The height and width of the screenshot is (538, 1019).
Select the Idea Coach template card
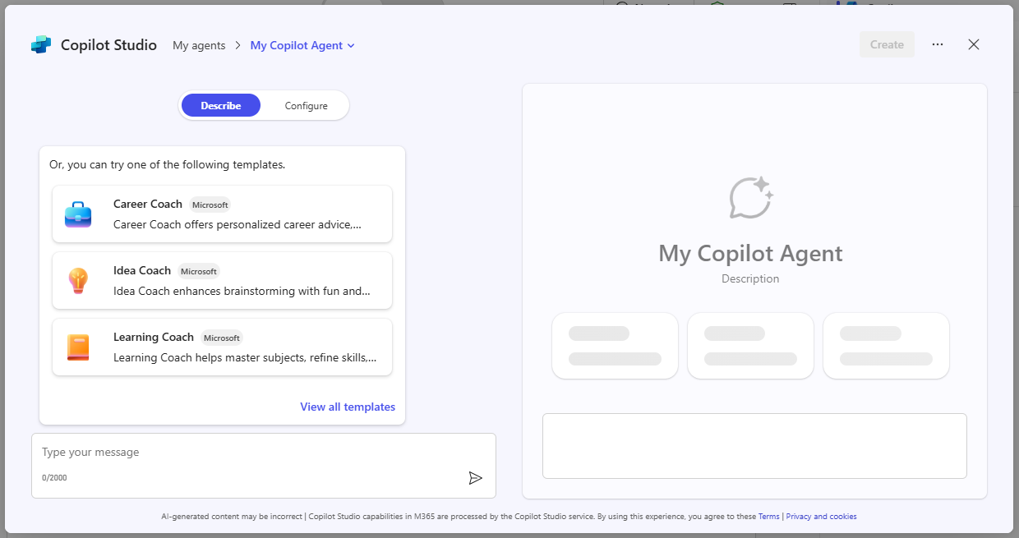coord(222,280)
